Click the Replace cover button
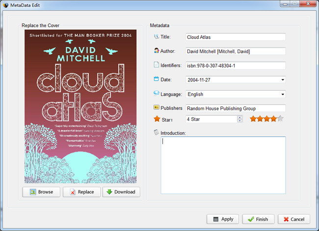The image size is (319, 231). (81, 192)
